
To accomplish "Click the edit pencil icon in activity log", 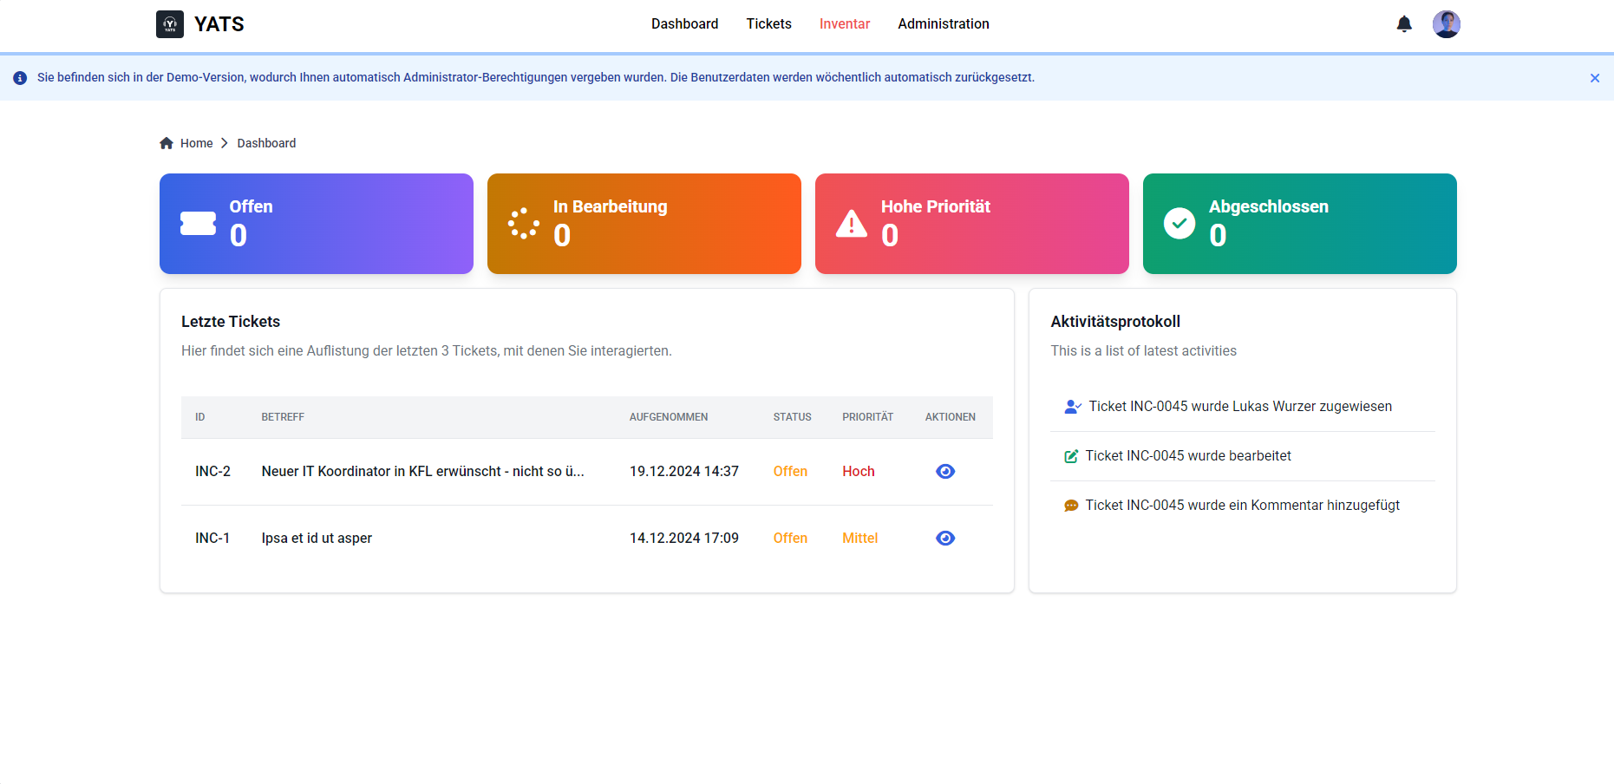I will 1071,456.
